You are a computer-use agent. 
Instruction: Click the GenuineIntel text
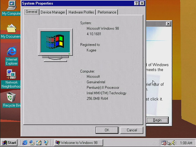pyautogui.click(x=96, y=82)
